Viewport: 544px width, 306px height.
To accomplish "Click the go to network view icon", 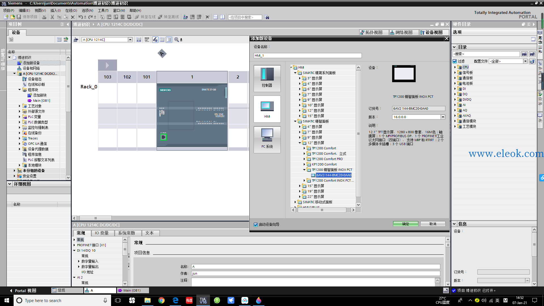I will click(76, 40).
